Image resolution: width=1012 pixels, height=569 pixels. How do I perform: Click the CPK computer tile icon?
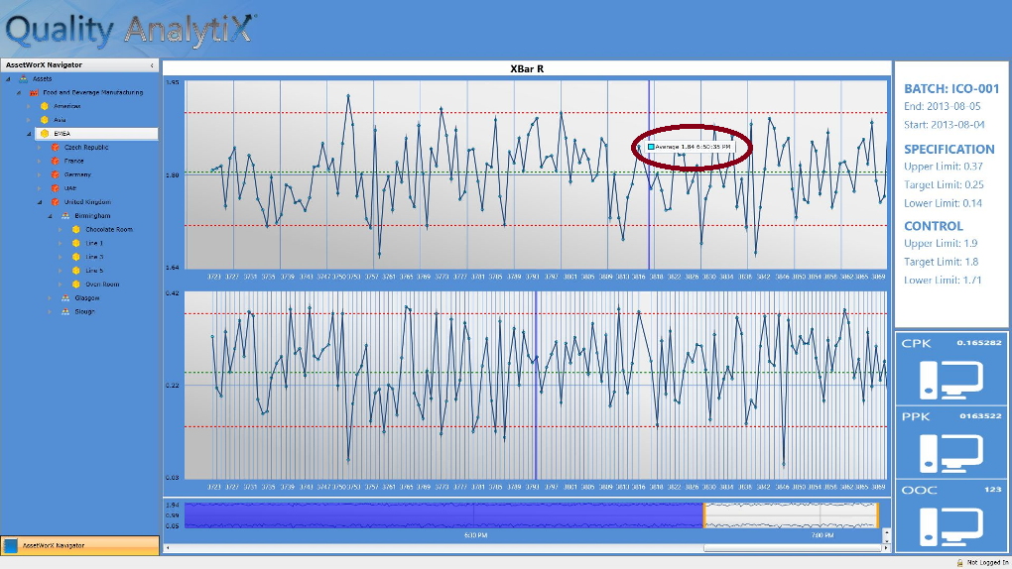tap(950, 378)
